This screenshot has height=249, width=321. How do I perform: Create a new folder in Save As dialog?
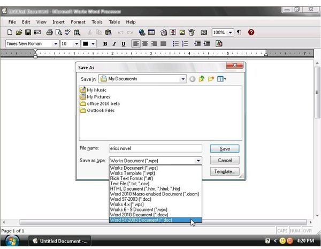pos(211,79)
